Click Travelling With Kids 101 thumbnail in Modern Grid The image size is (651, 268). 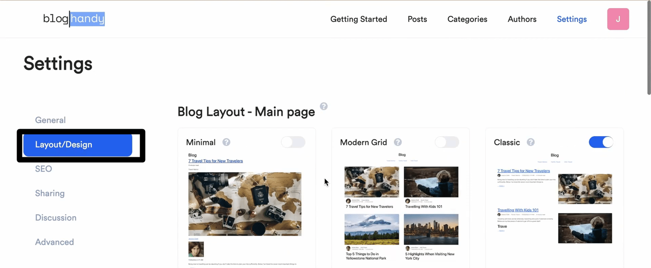(x=431, y=182)
